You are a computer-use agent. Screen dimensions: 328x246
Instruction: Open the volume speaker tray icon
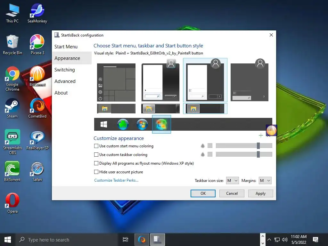pyautogui.click(x=284, y=240)
